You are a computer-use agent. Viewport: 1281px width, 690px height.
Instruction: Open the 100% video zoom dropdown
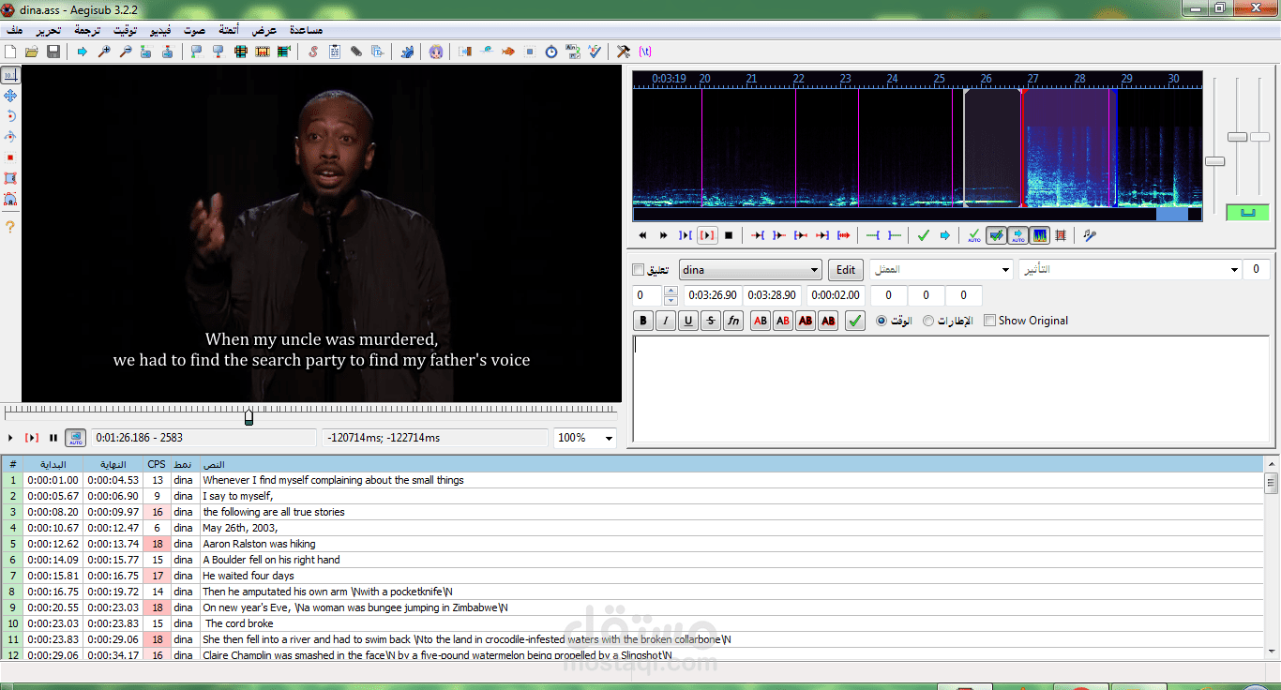point(585,438)
